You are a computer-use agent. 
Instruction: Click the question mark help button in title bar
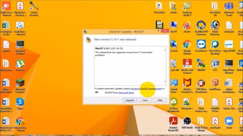click(158, 31)
